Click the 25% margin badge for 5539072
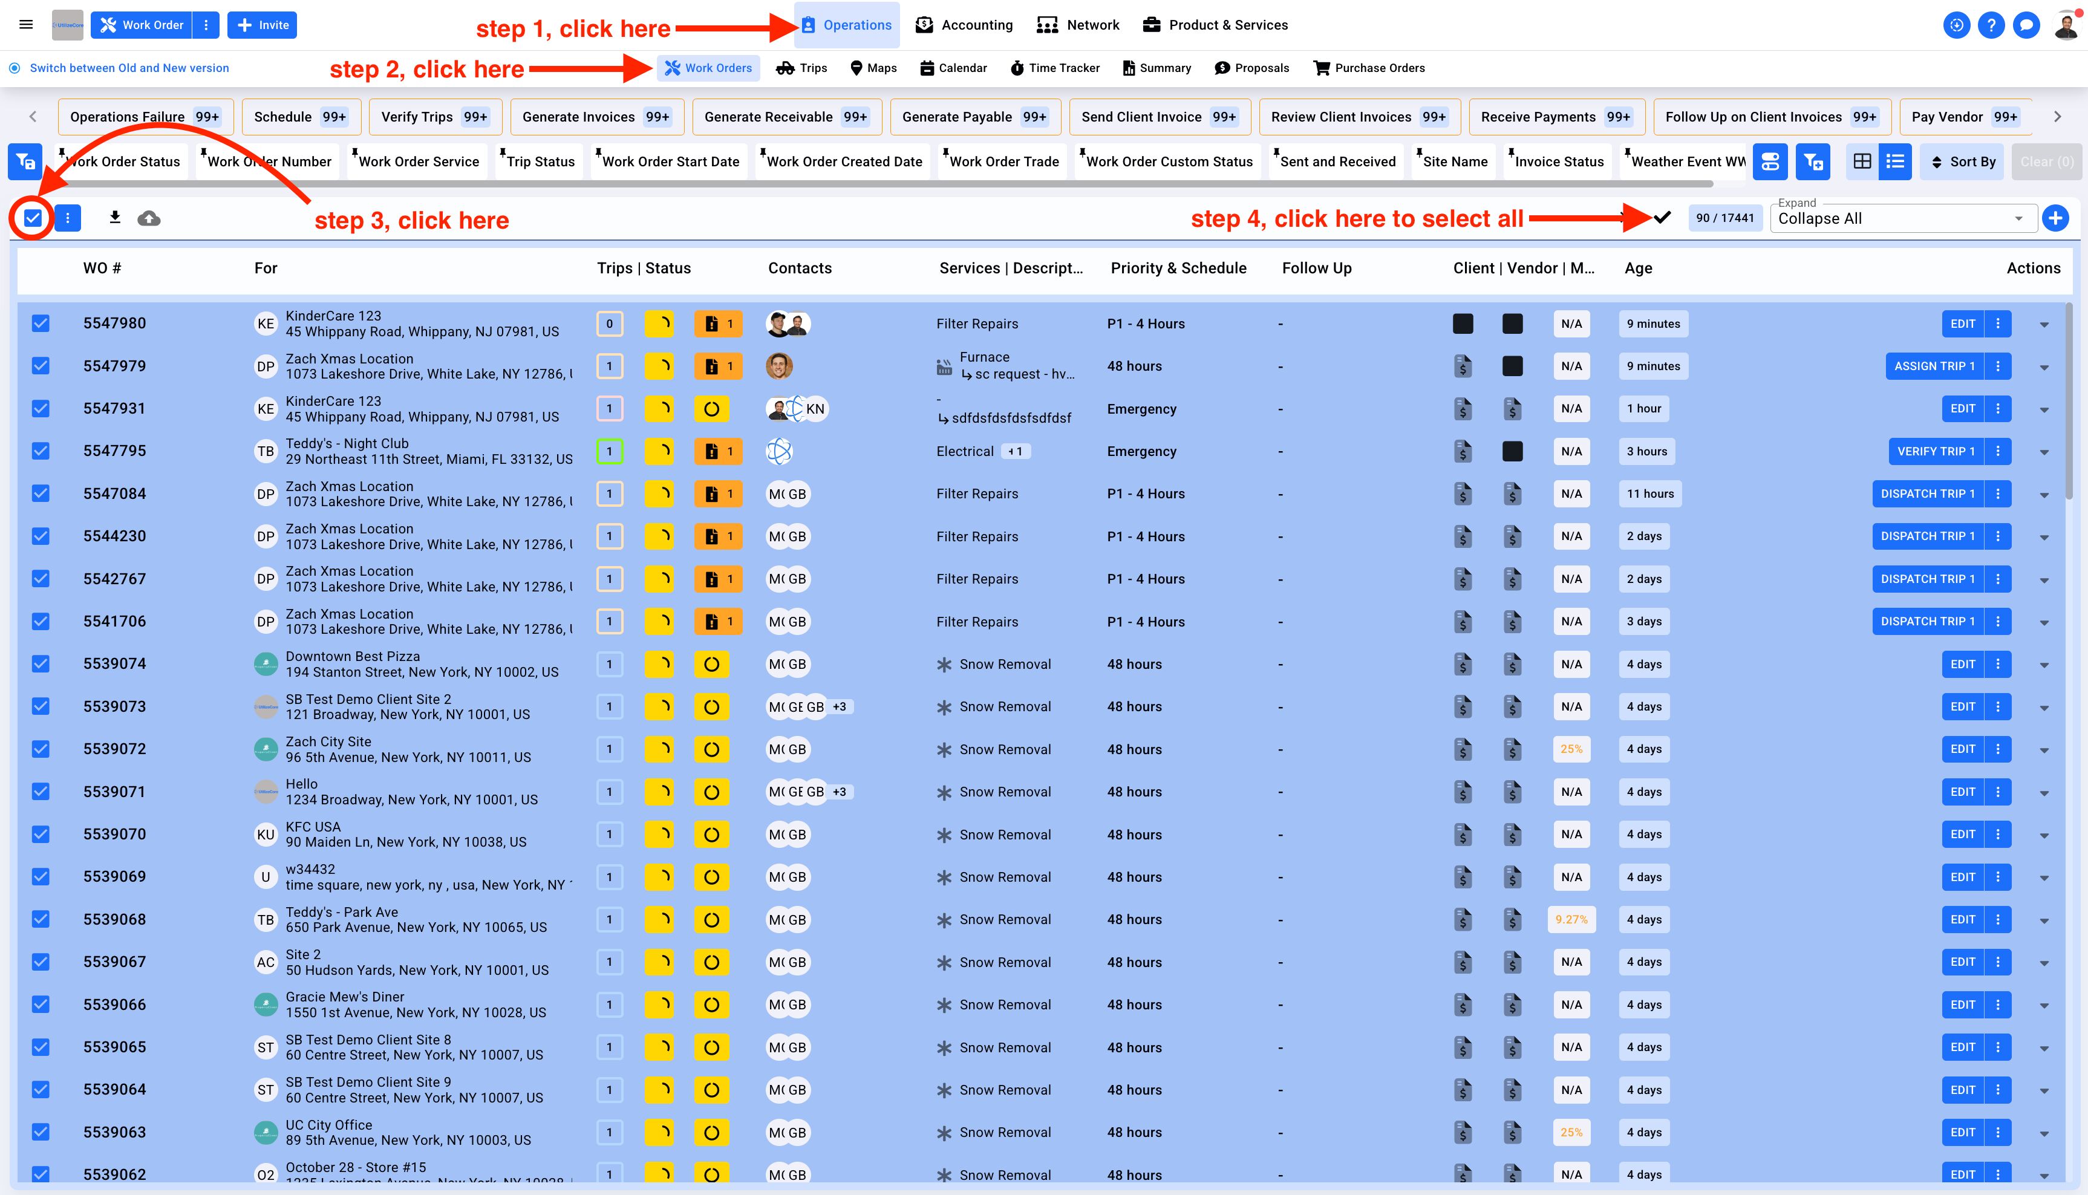 [1571, 749]
